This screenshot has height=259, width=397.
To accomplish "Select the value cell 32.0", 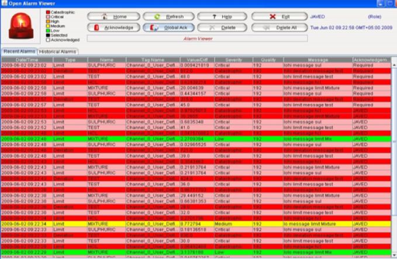I will (197, 213).
